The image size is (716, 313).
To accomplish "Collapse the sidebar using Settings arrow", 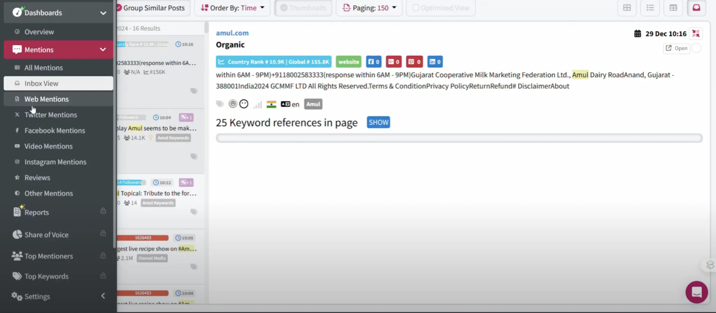I will [103, 296].
